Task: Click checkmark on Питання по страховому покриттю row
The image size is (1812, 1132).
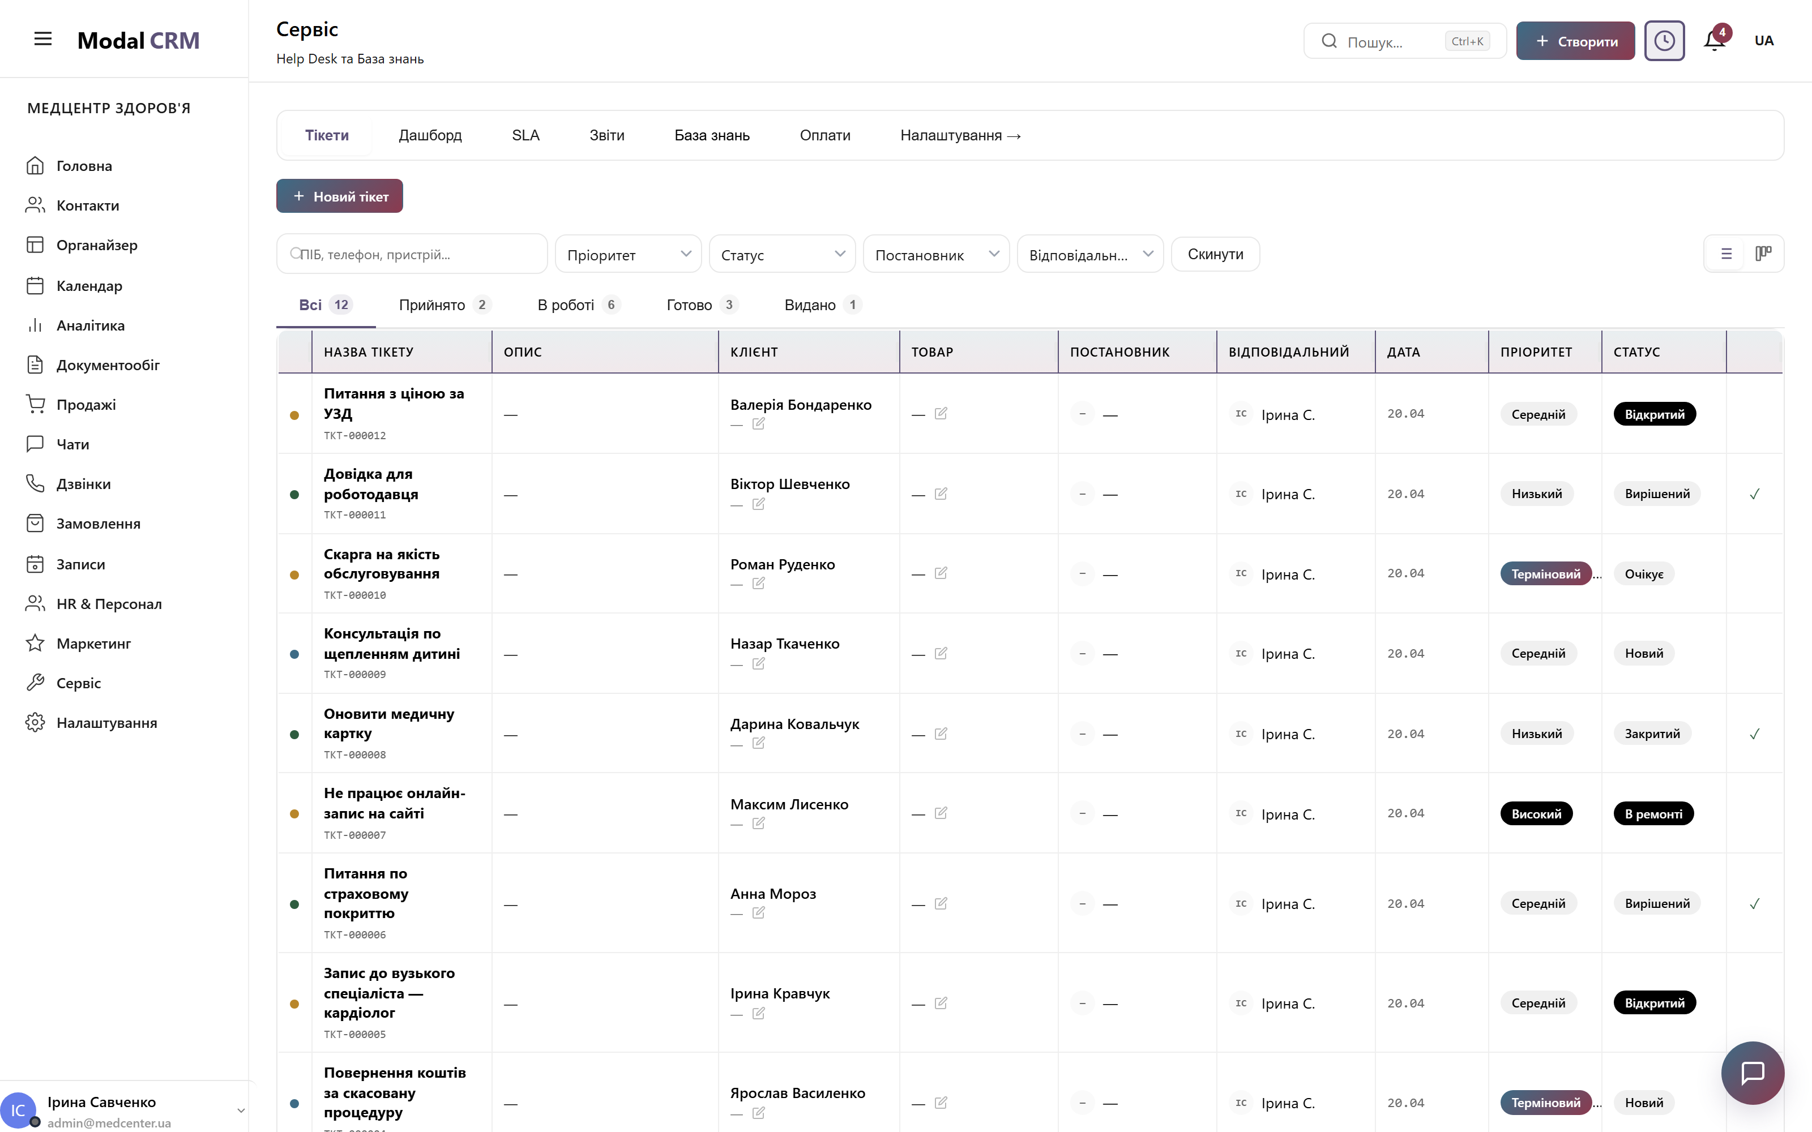Action: (x=1754, y=904)
